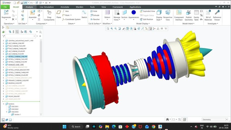
Task: Open the File menu
Action: point(5,7)
